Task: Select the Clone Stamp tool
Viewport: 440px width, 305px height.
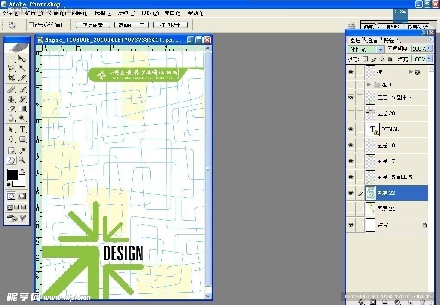Action: coord(11,99)
